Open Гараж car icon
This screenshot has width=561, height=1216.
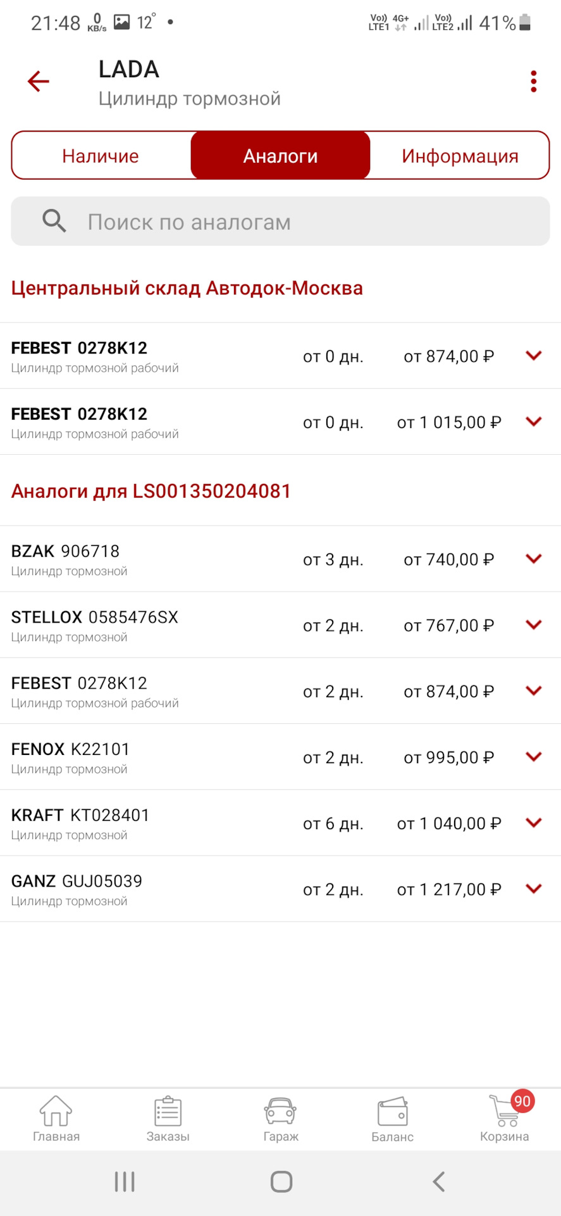point(280,1119)
